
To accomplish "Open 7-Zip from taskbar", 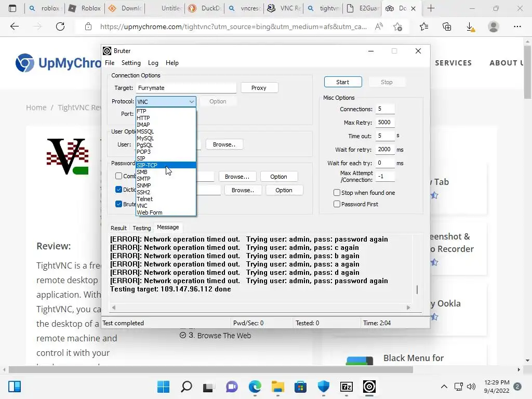I will pos(347,387).
